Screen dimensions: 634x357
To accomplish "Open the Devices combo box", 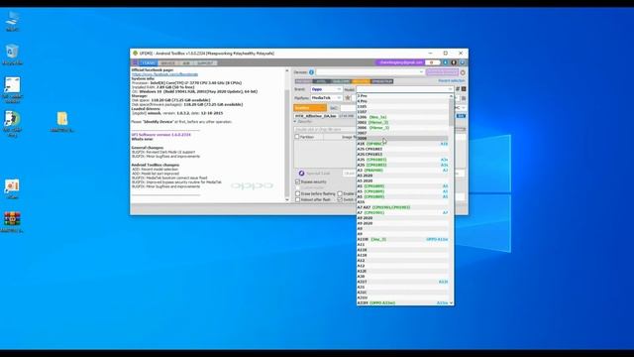I will click(370, 72).
